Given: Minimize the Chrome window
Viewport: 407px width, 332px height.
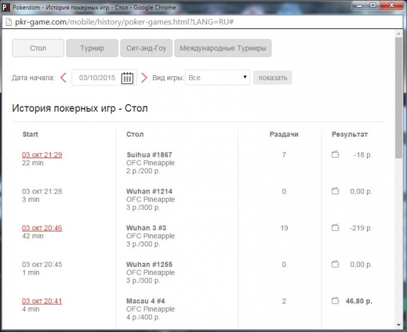Looking at the screenshot, I should (x=359, y=5).
